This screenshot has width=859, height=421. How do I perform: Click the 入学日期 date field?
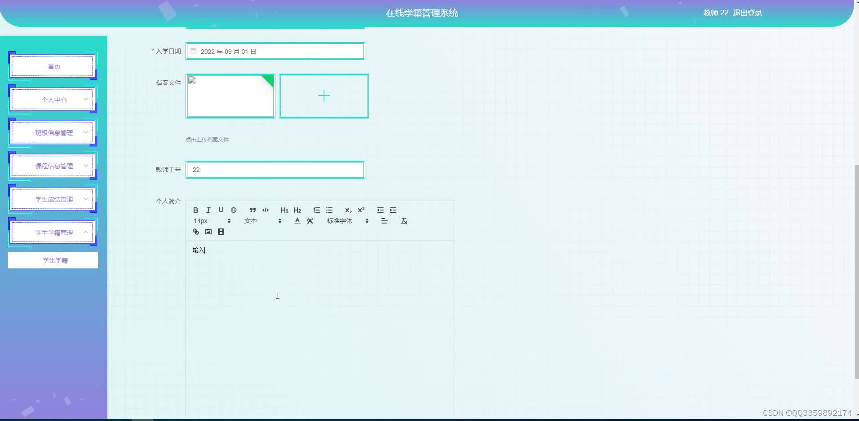275,51
